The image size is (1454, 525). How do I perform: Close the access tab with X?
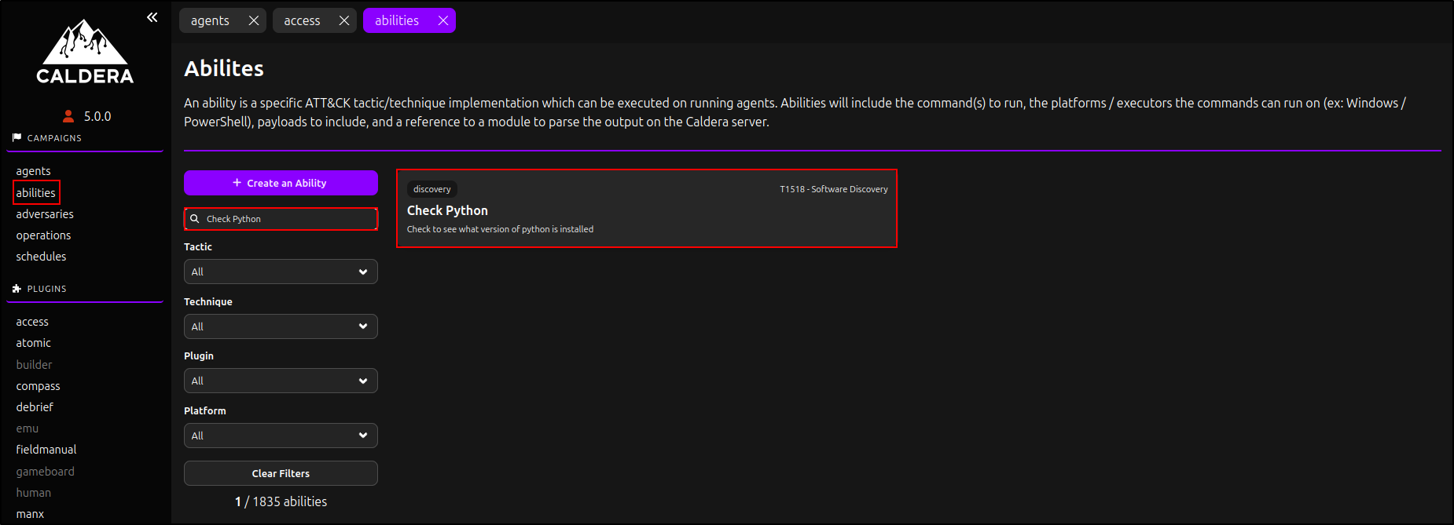[344, 20]
